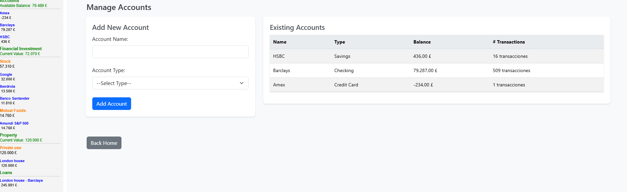The width and height of the screenshot is (627, 192).
Task: Open the Google stock link in sidebar
Action: (x=6, y=74)
